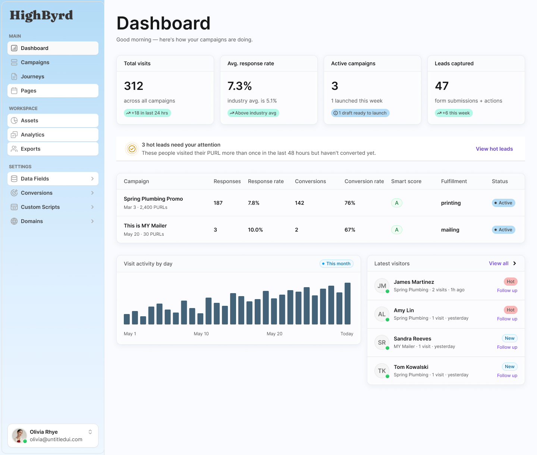The width and height of the screenshot is (537, 455).
Task: Click the Journeys document icon
Action: pos(14,76)
